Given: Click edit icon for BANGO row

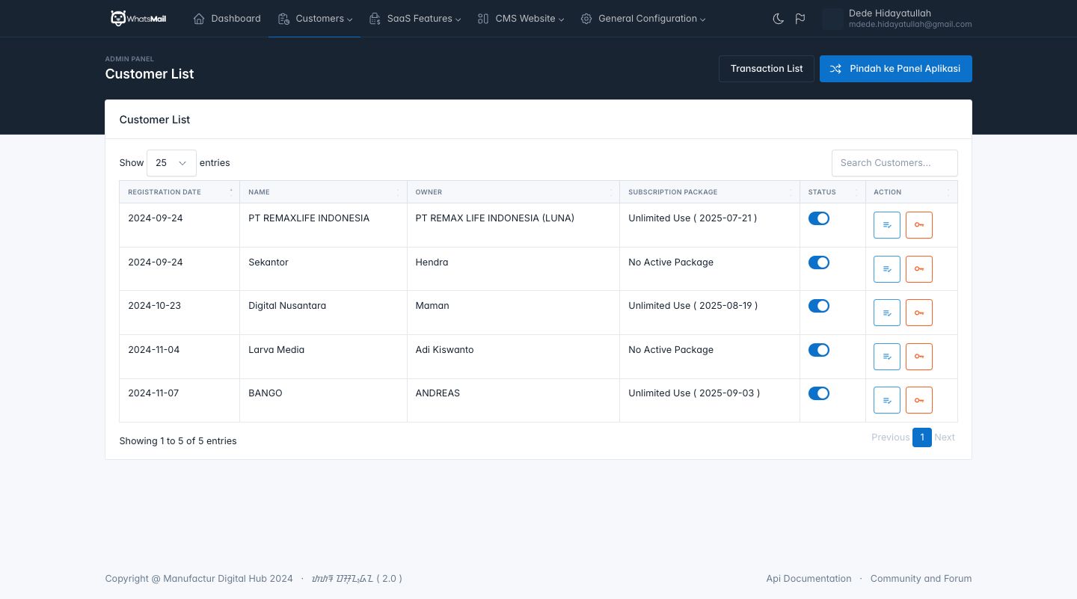Looking at the screenshot, I should click(886, 400).
